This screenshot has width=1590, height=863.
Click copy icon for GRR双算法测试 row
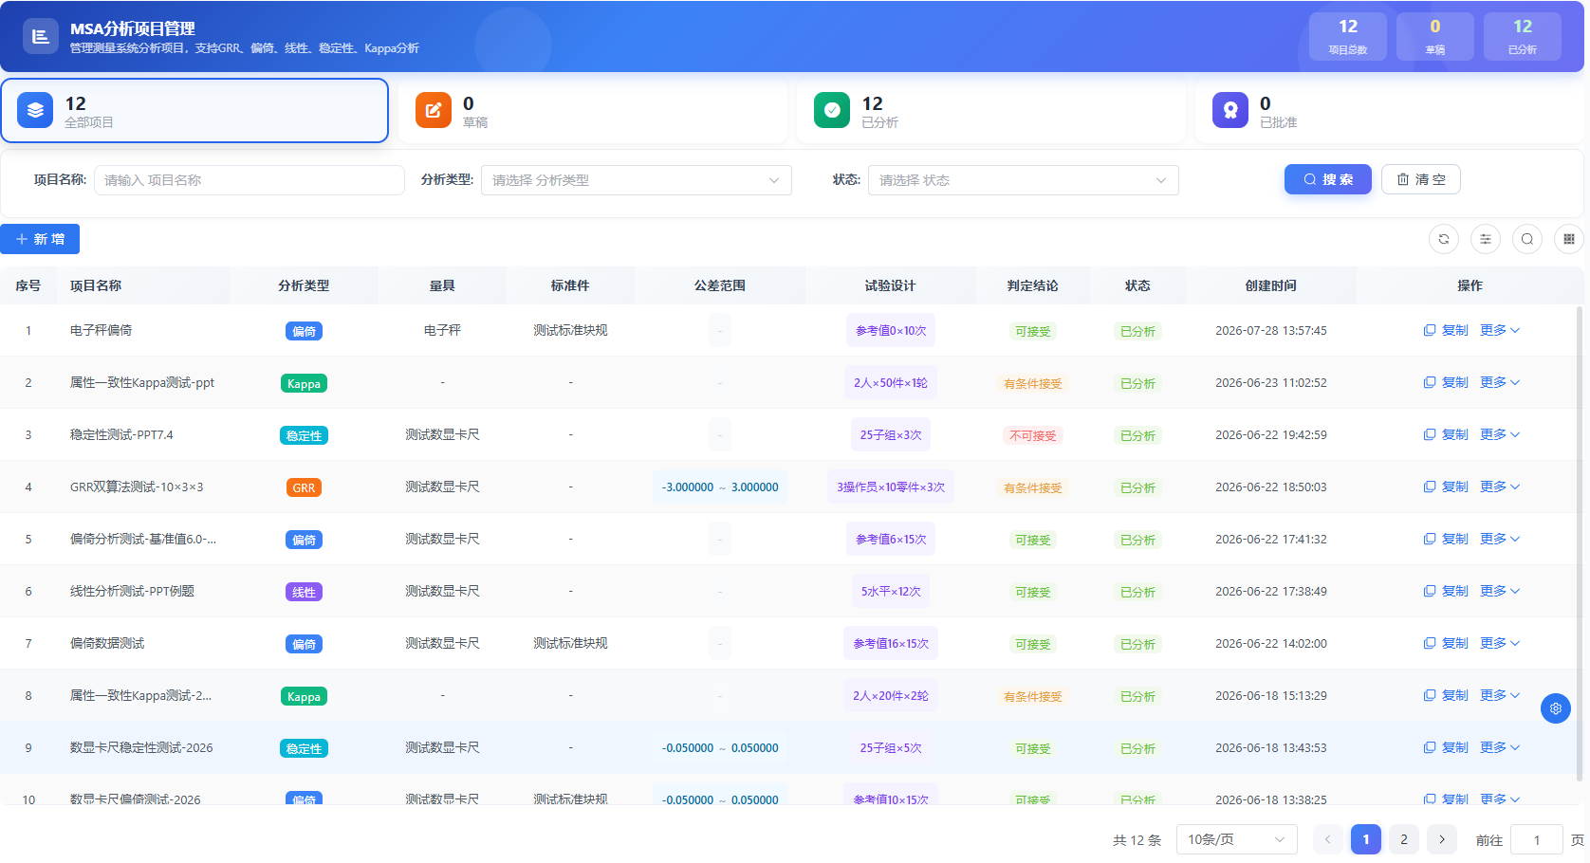pos(1430,487)
